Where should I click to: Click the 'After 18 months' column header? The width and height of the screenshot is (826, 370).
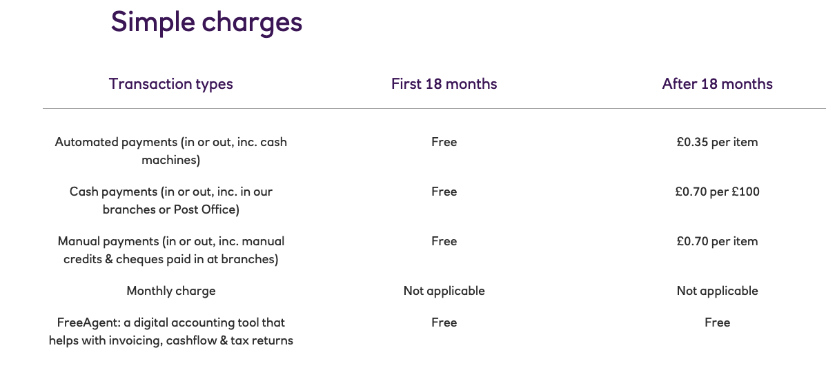pos(717,84)
